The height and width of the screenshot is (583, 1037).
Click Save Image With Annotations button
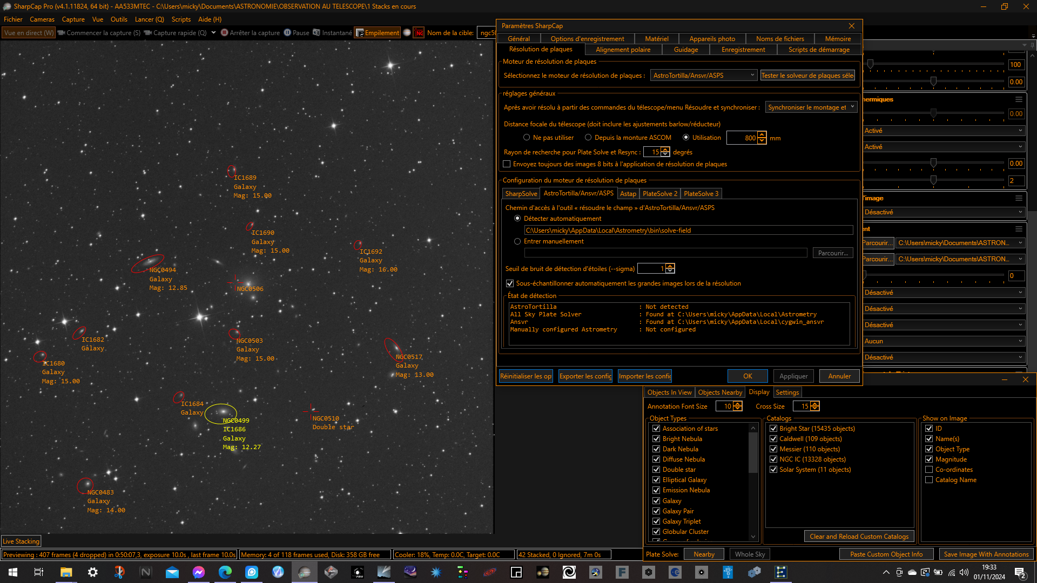point(986,554)
